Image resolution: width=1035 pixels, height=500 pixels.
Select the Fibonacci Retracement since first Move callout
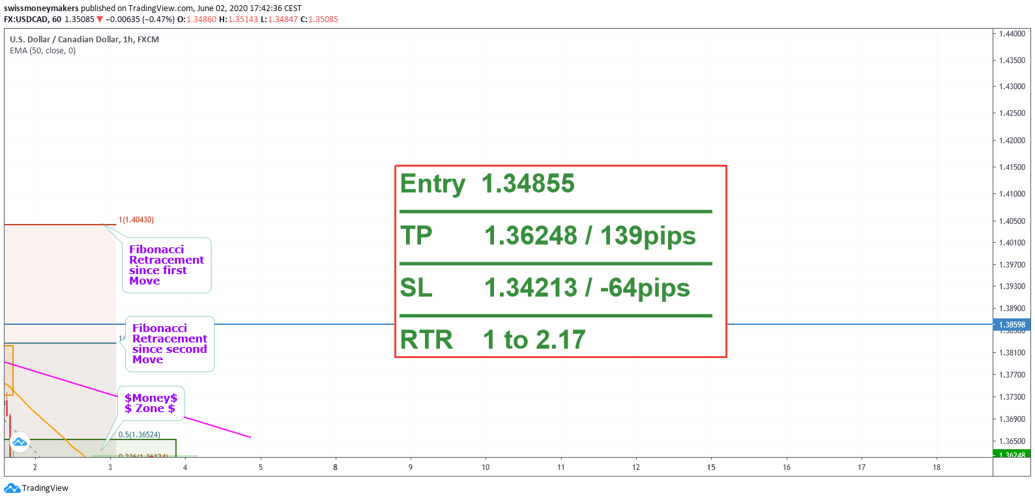click(x=166, y=265)
